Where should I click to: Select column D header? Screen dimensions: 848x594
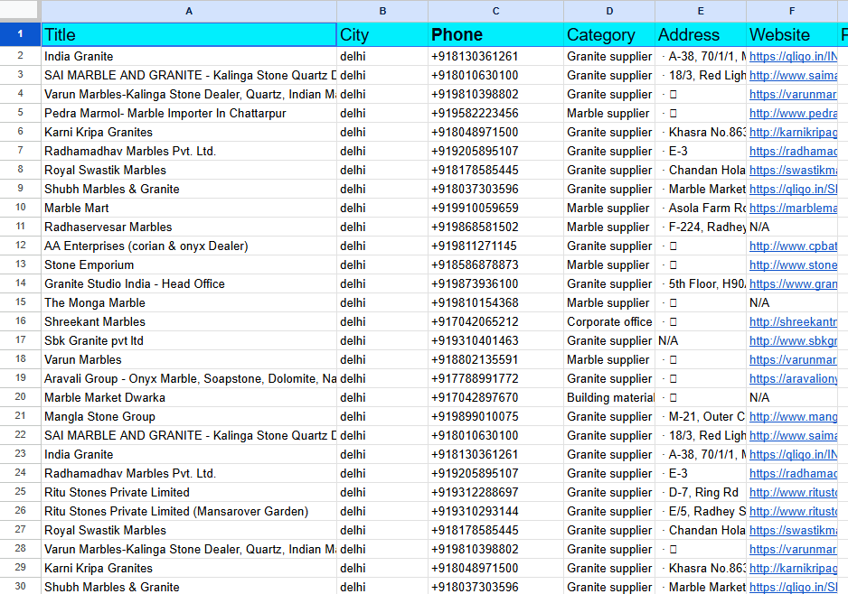pyautogui.click(x=609, y=11)
